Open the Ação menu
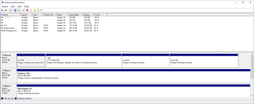 [x=13, y=6]
